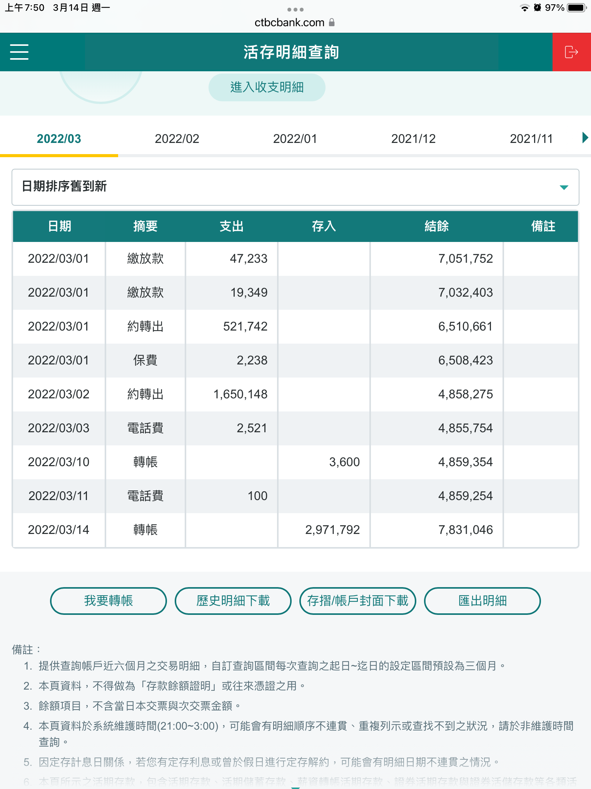Tap the Wi-Fi status icon
The width and height of the screenshot is (591, 789).
[524, 8]
